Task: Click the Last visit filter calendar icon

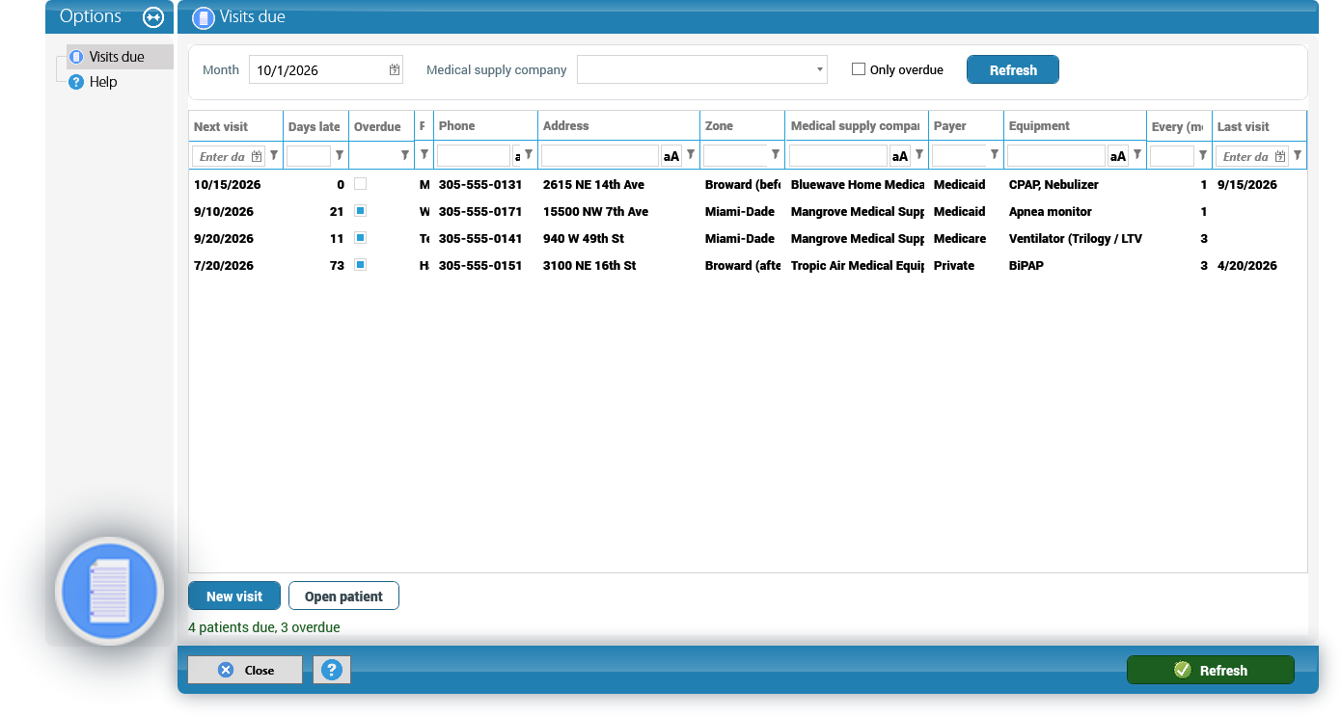Action: (1280, 156)
